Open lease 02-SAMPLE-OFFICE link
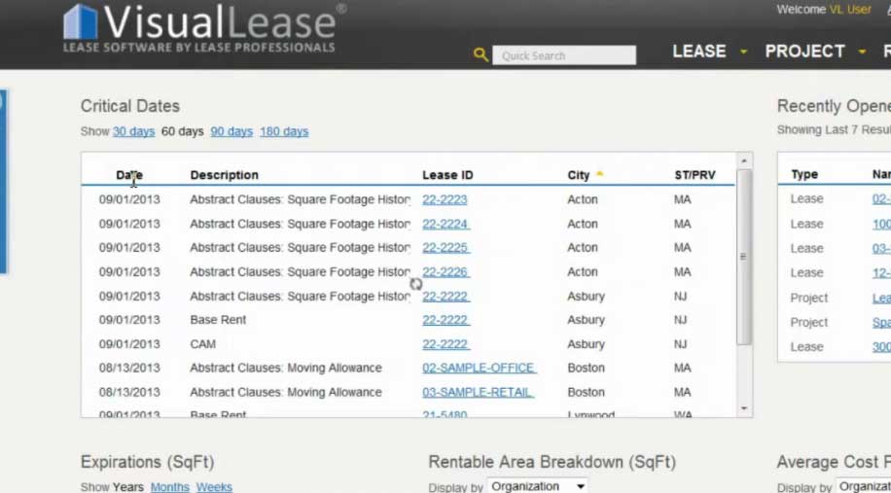Screen dimensions: 891x493 point(478,369)
